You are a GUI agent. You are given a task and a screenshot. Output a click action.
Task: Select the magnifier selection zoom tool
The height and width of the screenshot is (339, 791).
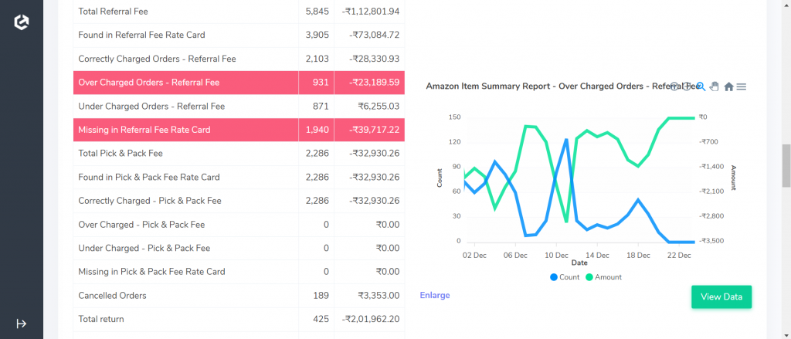tap(701, 86)
